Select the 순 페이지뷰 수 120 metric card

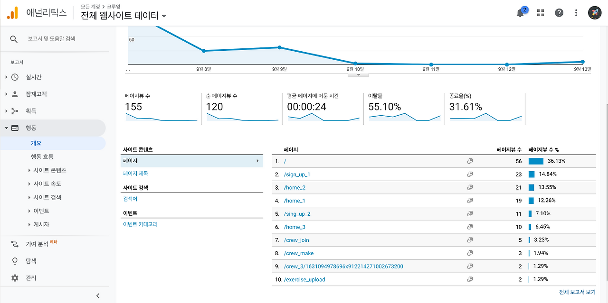242,108
